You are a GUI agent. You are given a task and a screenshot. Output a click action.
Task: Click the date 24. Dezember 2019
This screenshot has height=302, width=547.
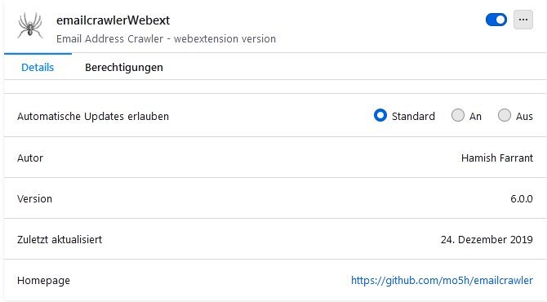(x=487, y=240)
